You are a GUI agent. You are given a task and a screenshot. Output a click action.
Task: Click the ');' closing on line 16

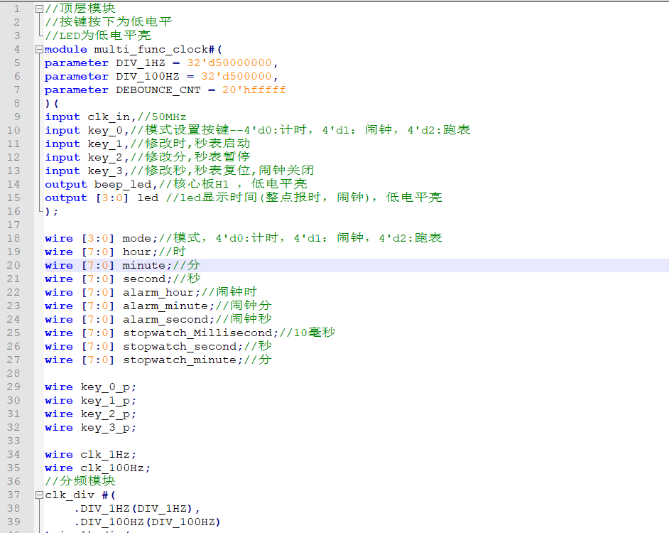point(52,211)
